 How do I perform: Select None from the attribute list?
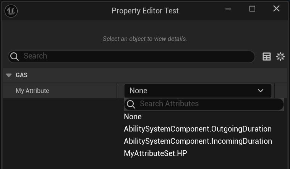pos(133,117)
